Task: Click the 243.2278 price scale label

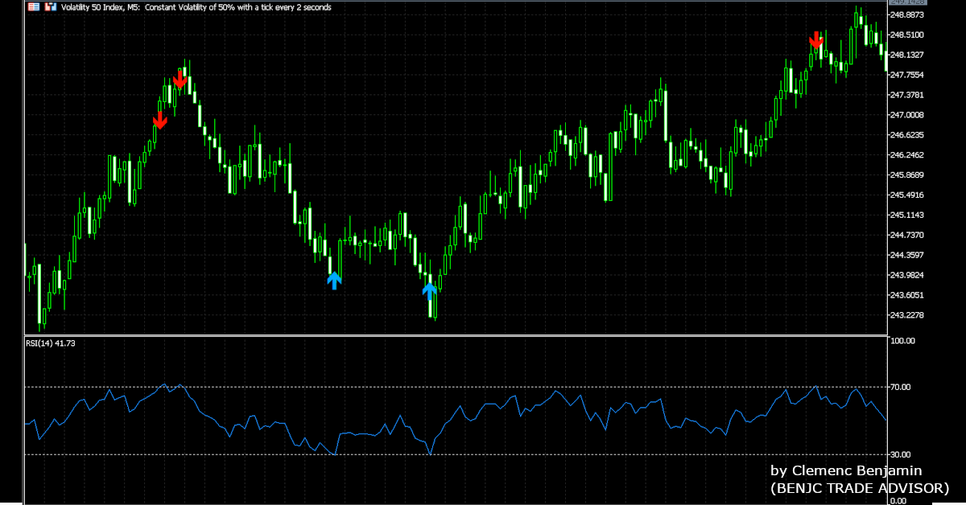Action: point(906,315)
